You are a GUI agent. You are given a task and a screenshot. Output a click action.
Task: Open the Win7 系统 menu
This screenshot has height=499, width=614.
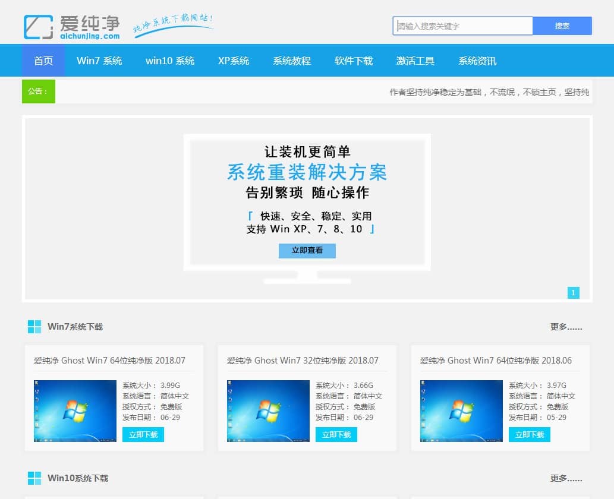99,60
